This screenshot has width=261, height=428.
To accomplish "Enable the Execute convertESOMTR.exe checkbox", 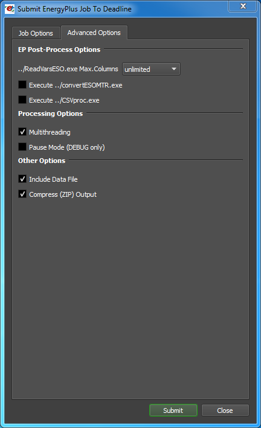I will (x=22, y=85).
